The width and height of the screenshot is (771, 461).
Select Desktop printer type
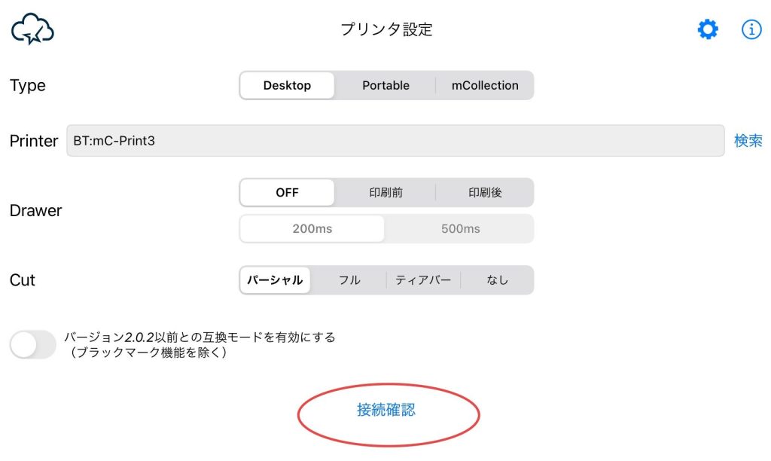(x=287, y=86)
